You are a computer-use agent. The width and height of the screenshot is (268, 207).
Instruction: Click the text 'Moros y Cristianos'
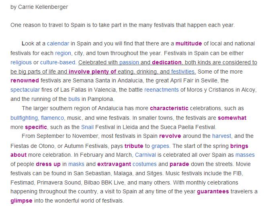tap(211, 90)
